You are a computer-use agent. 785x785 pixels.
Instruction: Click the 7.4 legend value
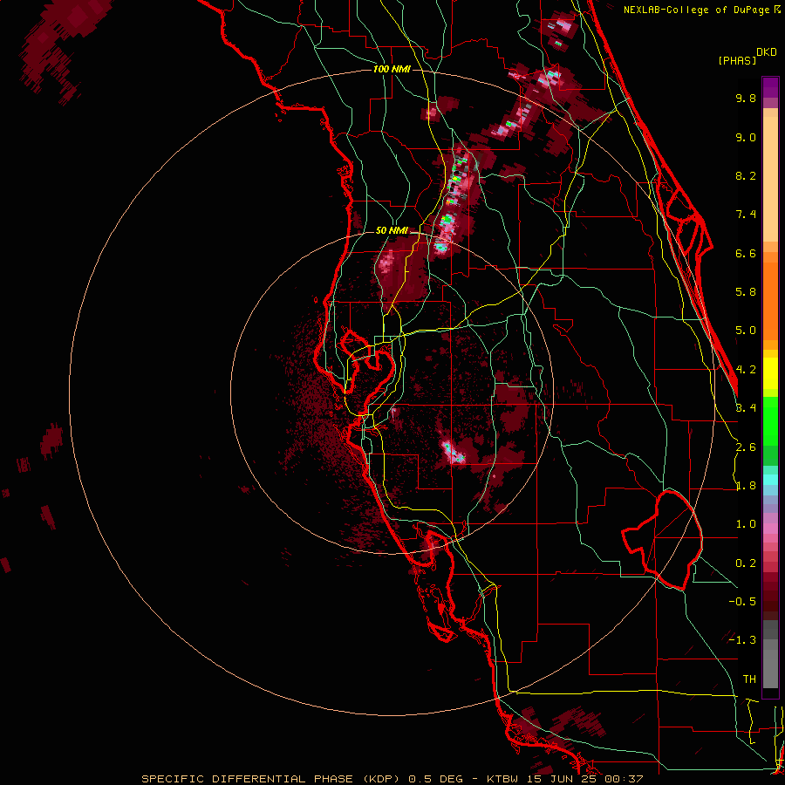(x=746, y=215)
